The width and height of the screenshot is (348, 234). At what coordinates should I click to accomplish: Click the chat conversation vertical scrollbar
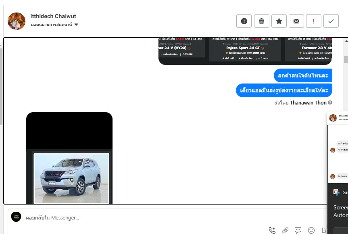pos(346,59)
